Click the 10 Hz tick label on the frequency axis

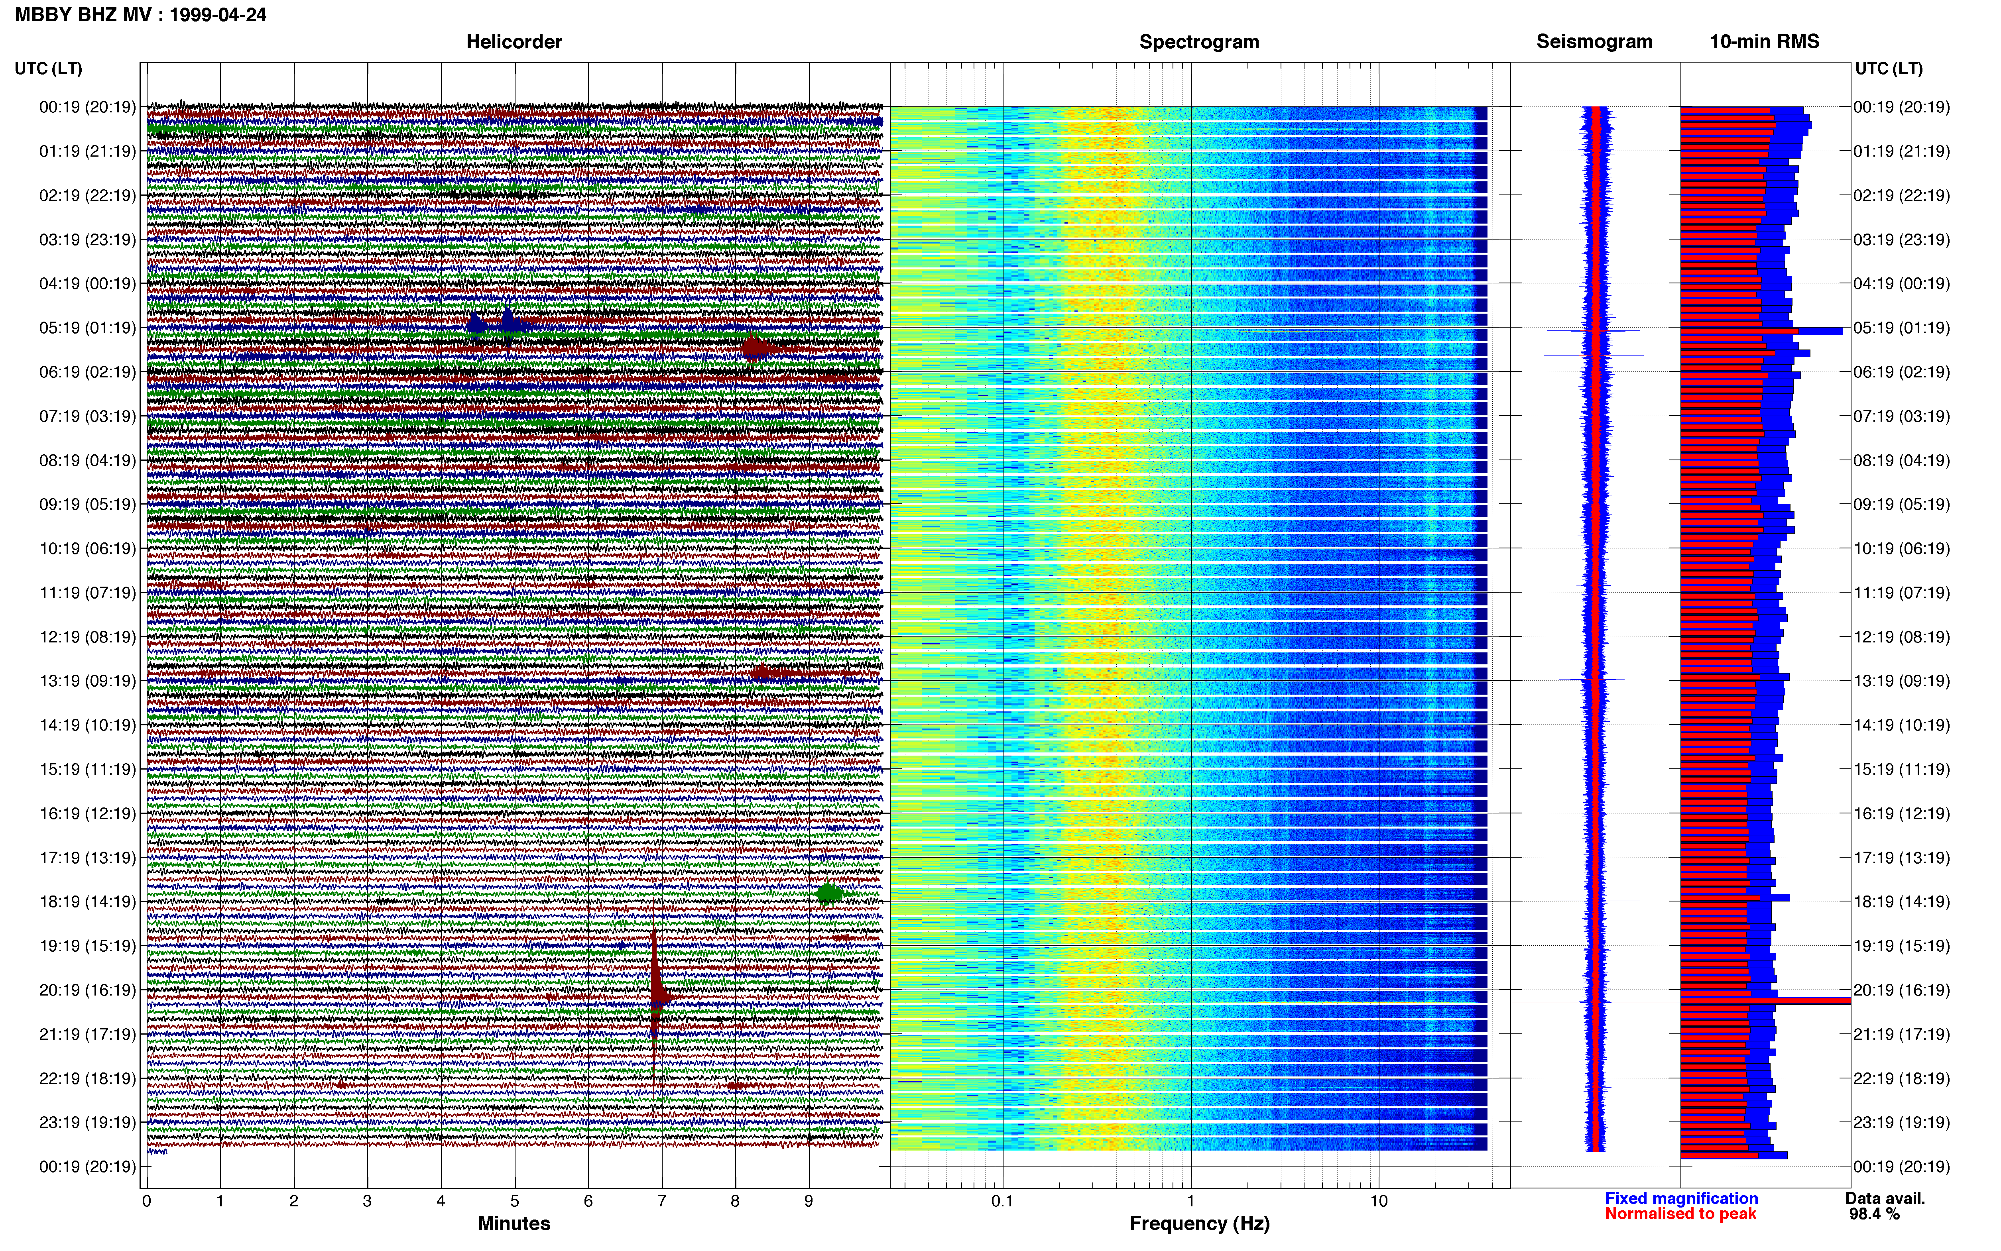(x=1378, y=1200)
